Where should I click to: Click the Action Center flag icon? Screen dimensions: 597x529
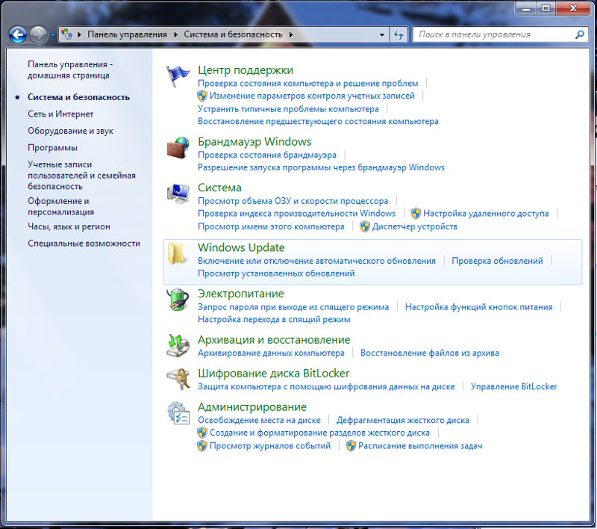(x=178, y=76)
